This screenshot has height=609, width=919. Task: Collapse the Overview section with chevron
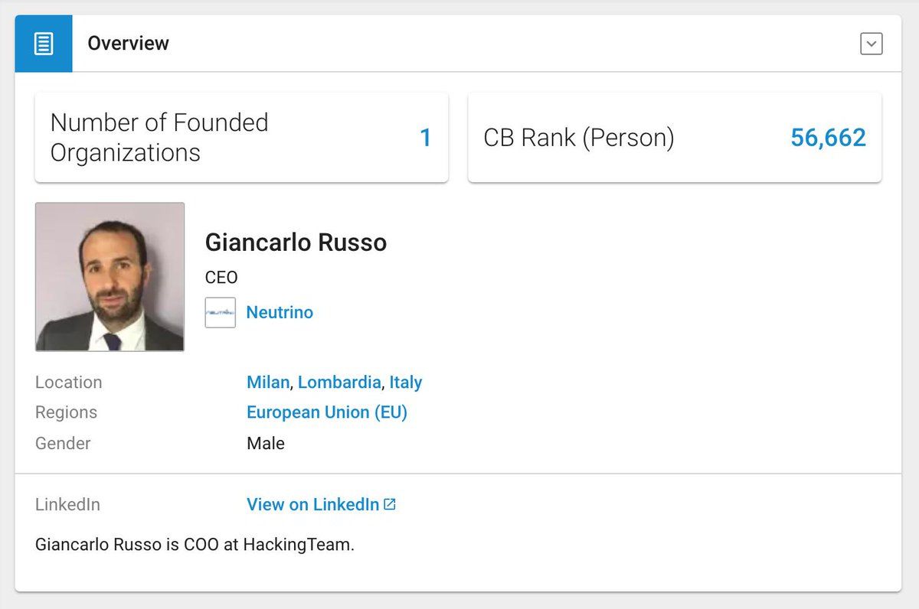point(871,44)
